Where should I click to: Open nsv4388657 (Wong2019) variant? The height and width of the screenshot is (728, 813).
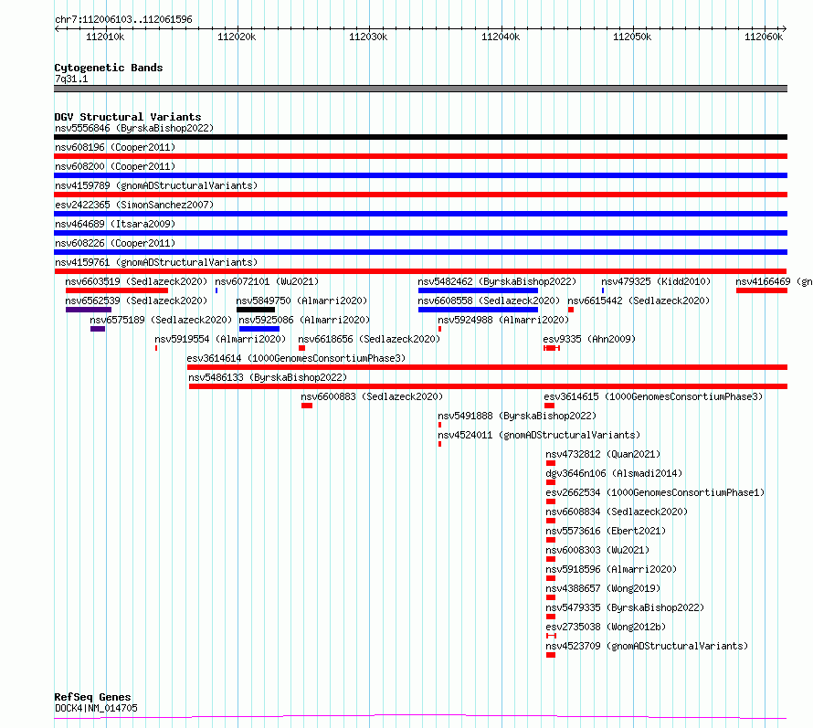pyautogui.click(x=603, y=588)
